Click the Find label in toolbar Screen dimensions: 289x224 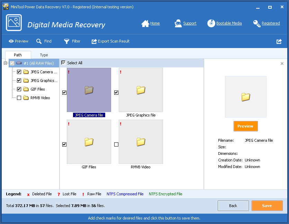48,41
